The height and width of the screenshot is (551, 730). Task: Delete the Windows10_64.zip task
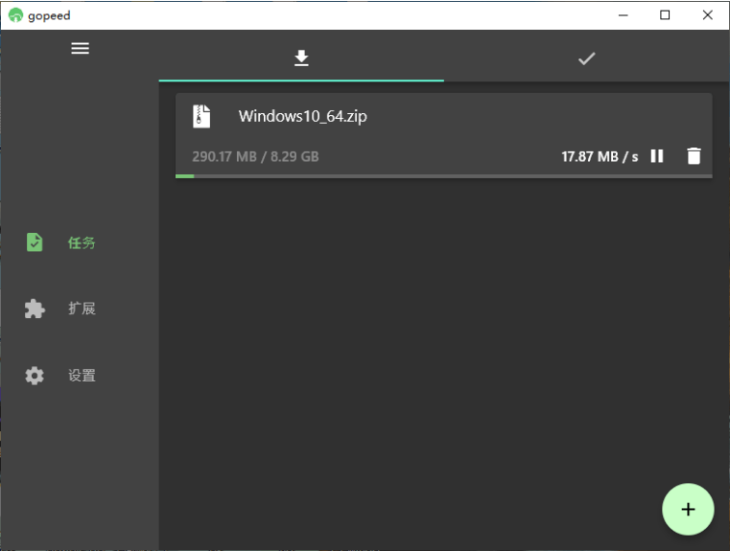(x=694, y=156)
